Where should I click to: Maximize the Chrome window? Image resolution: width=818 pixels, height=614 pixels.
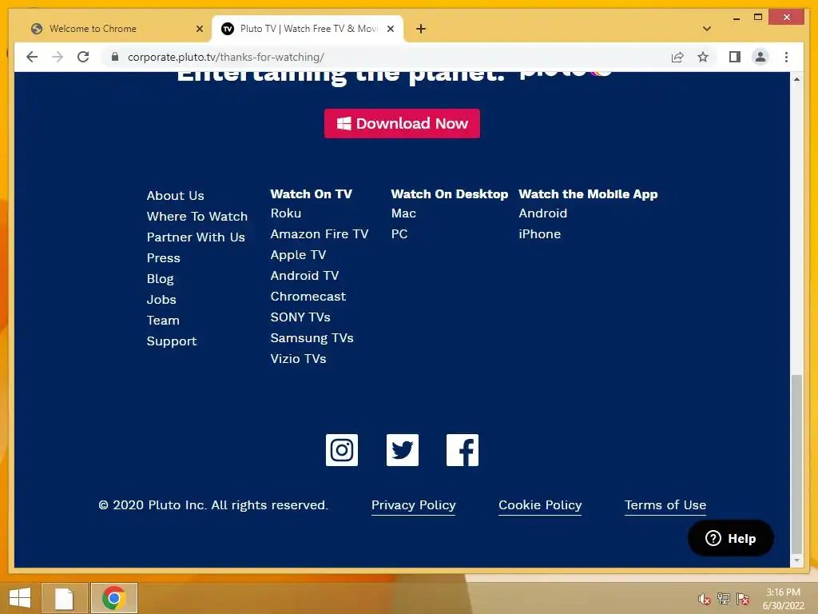pyautogui.click(x=758, y=18)
